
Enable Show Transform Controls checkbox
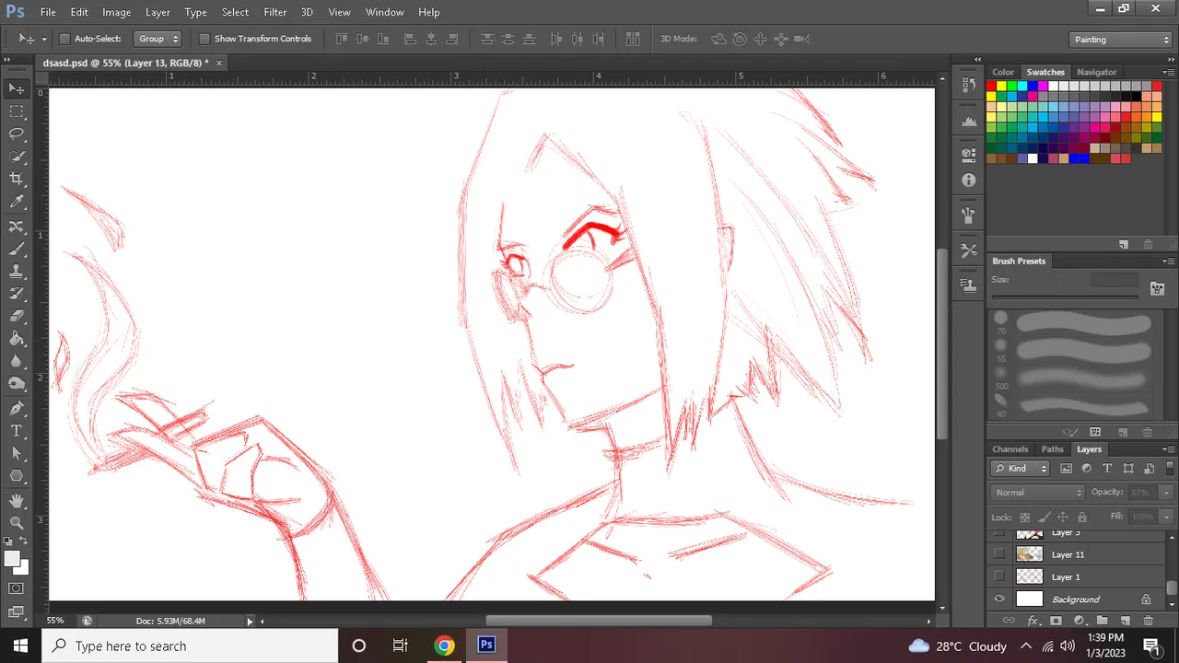pos(204,39)
